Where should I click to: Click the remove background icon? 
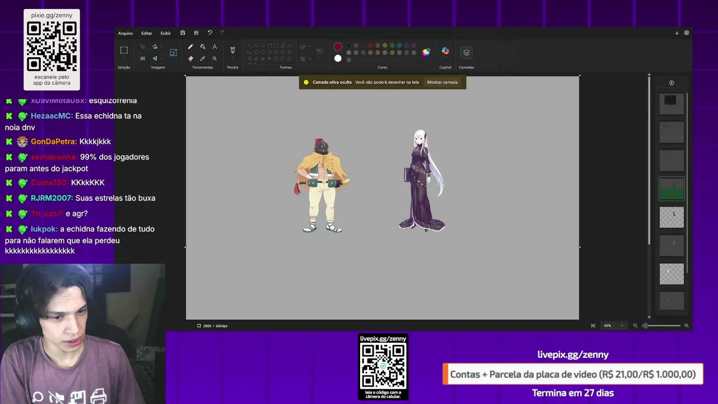click(142, 58)
